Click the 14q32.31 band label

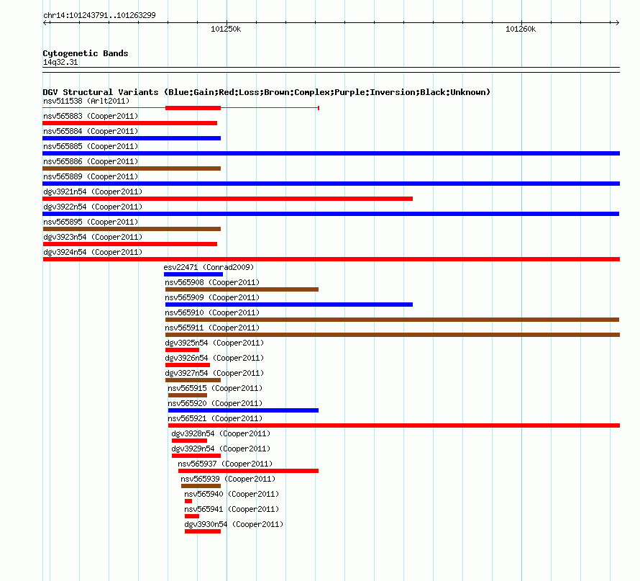tap(60, 62)
